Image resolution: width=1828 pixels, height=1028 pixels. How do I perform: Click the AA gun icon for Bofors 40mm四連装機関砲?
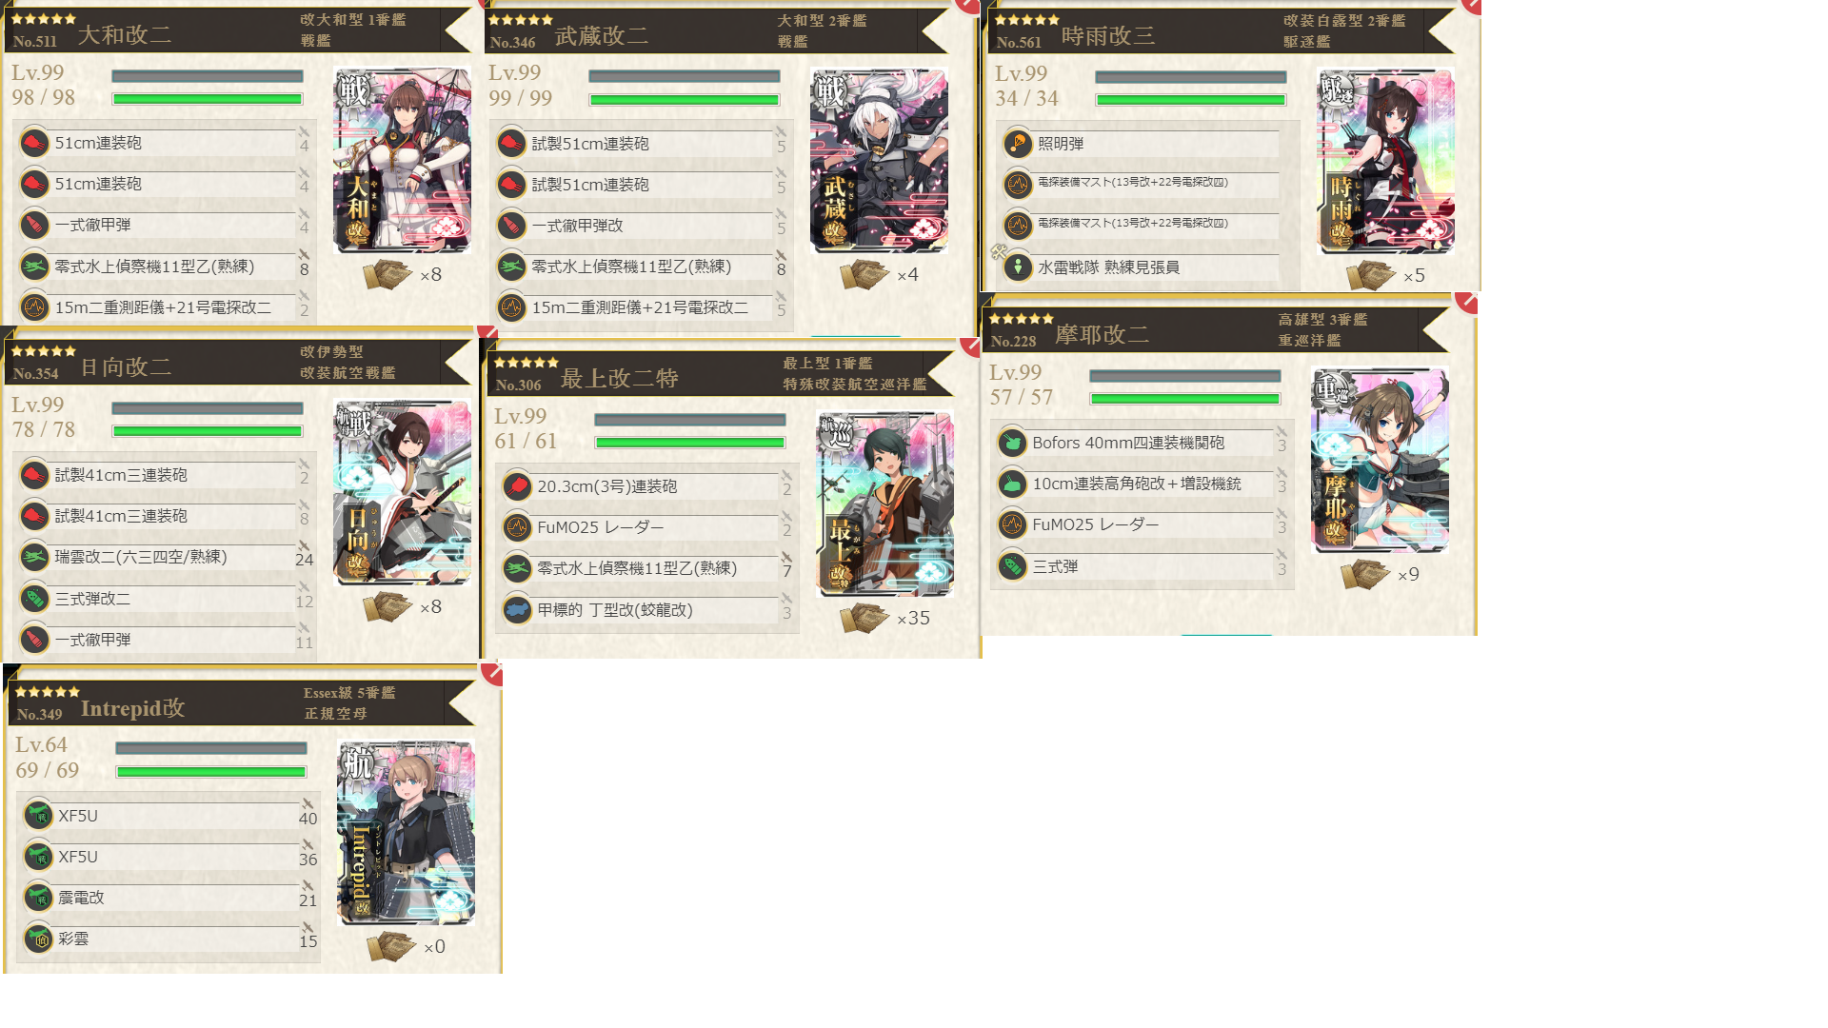coord(1012,443)
